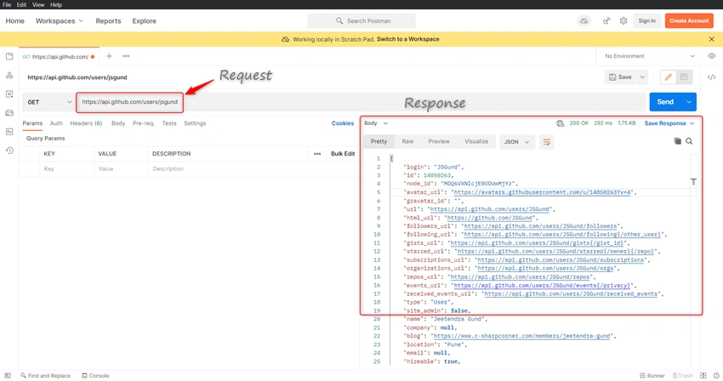
Task: Open the Environments sidebar icon
Action: [9, 94]
